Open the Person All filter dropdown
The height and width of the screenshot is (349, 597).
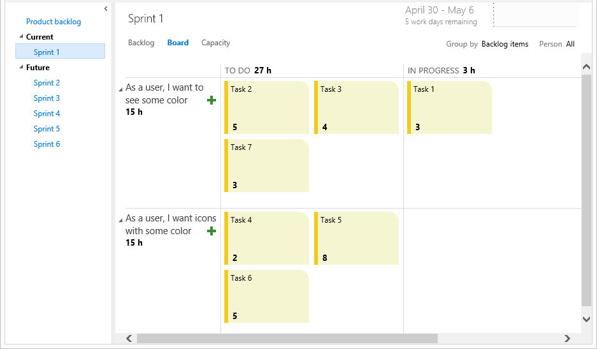coord(570,44)
